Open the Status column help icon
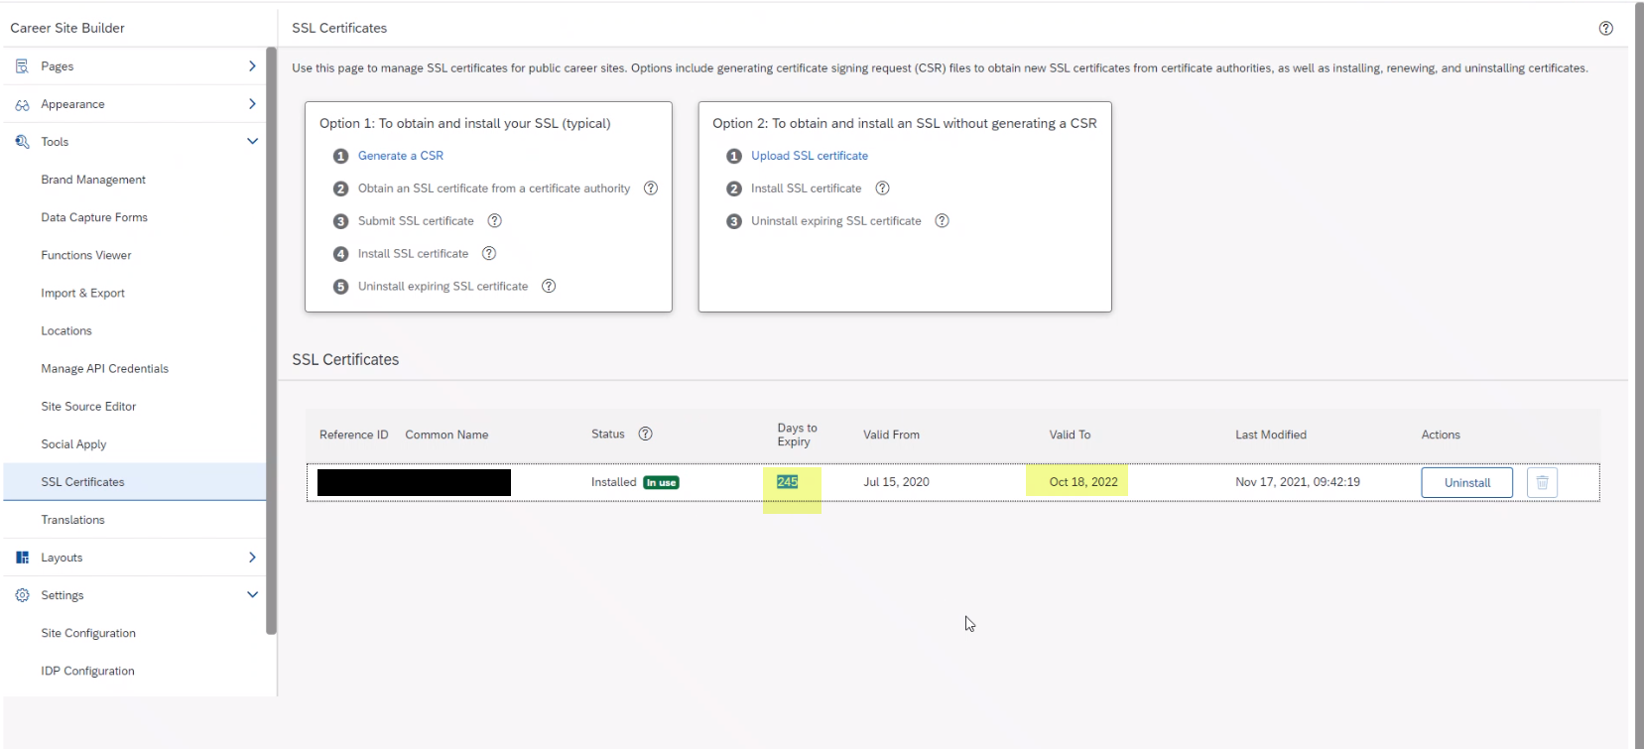The height and width of the screenshot is (749, 1644). pos(645,435)
